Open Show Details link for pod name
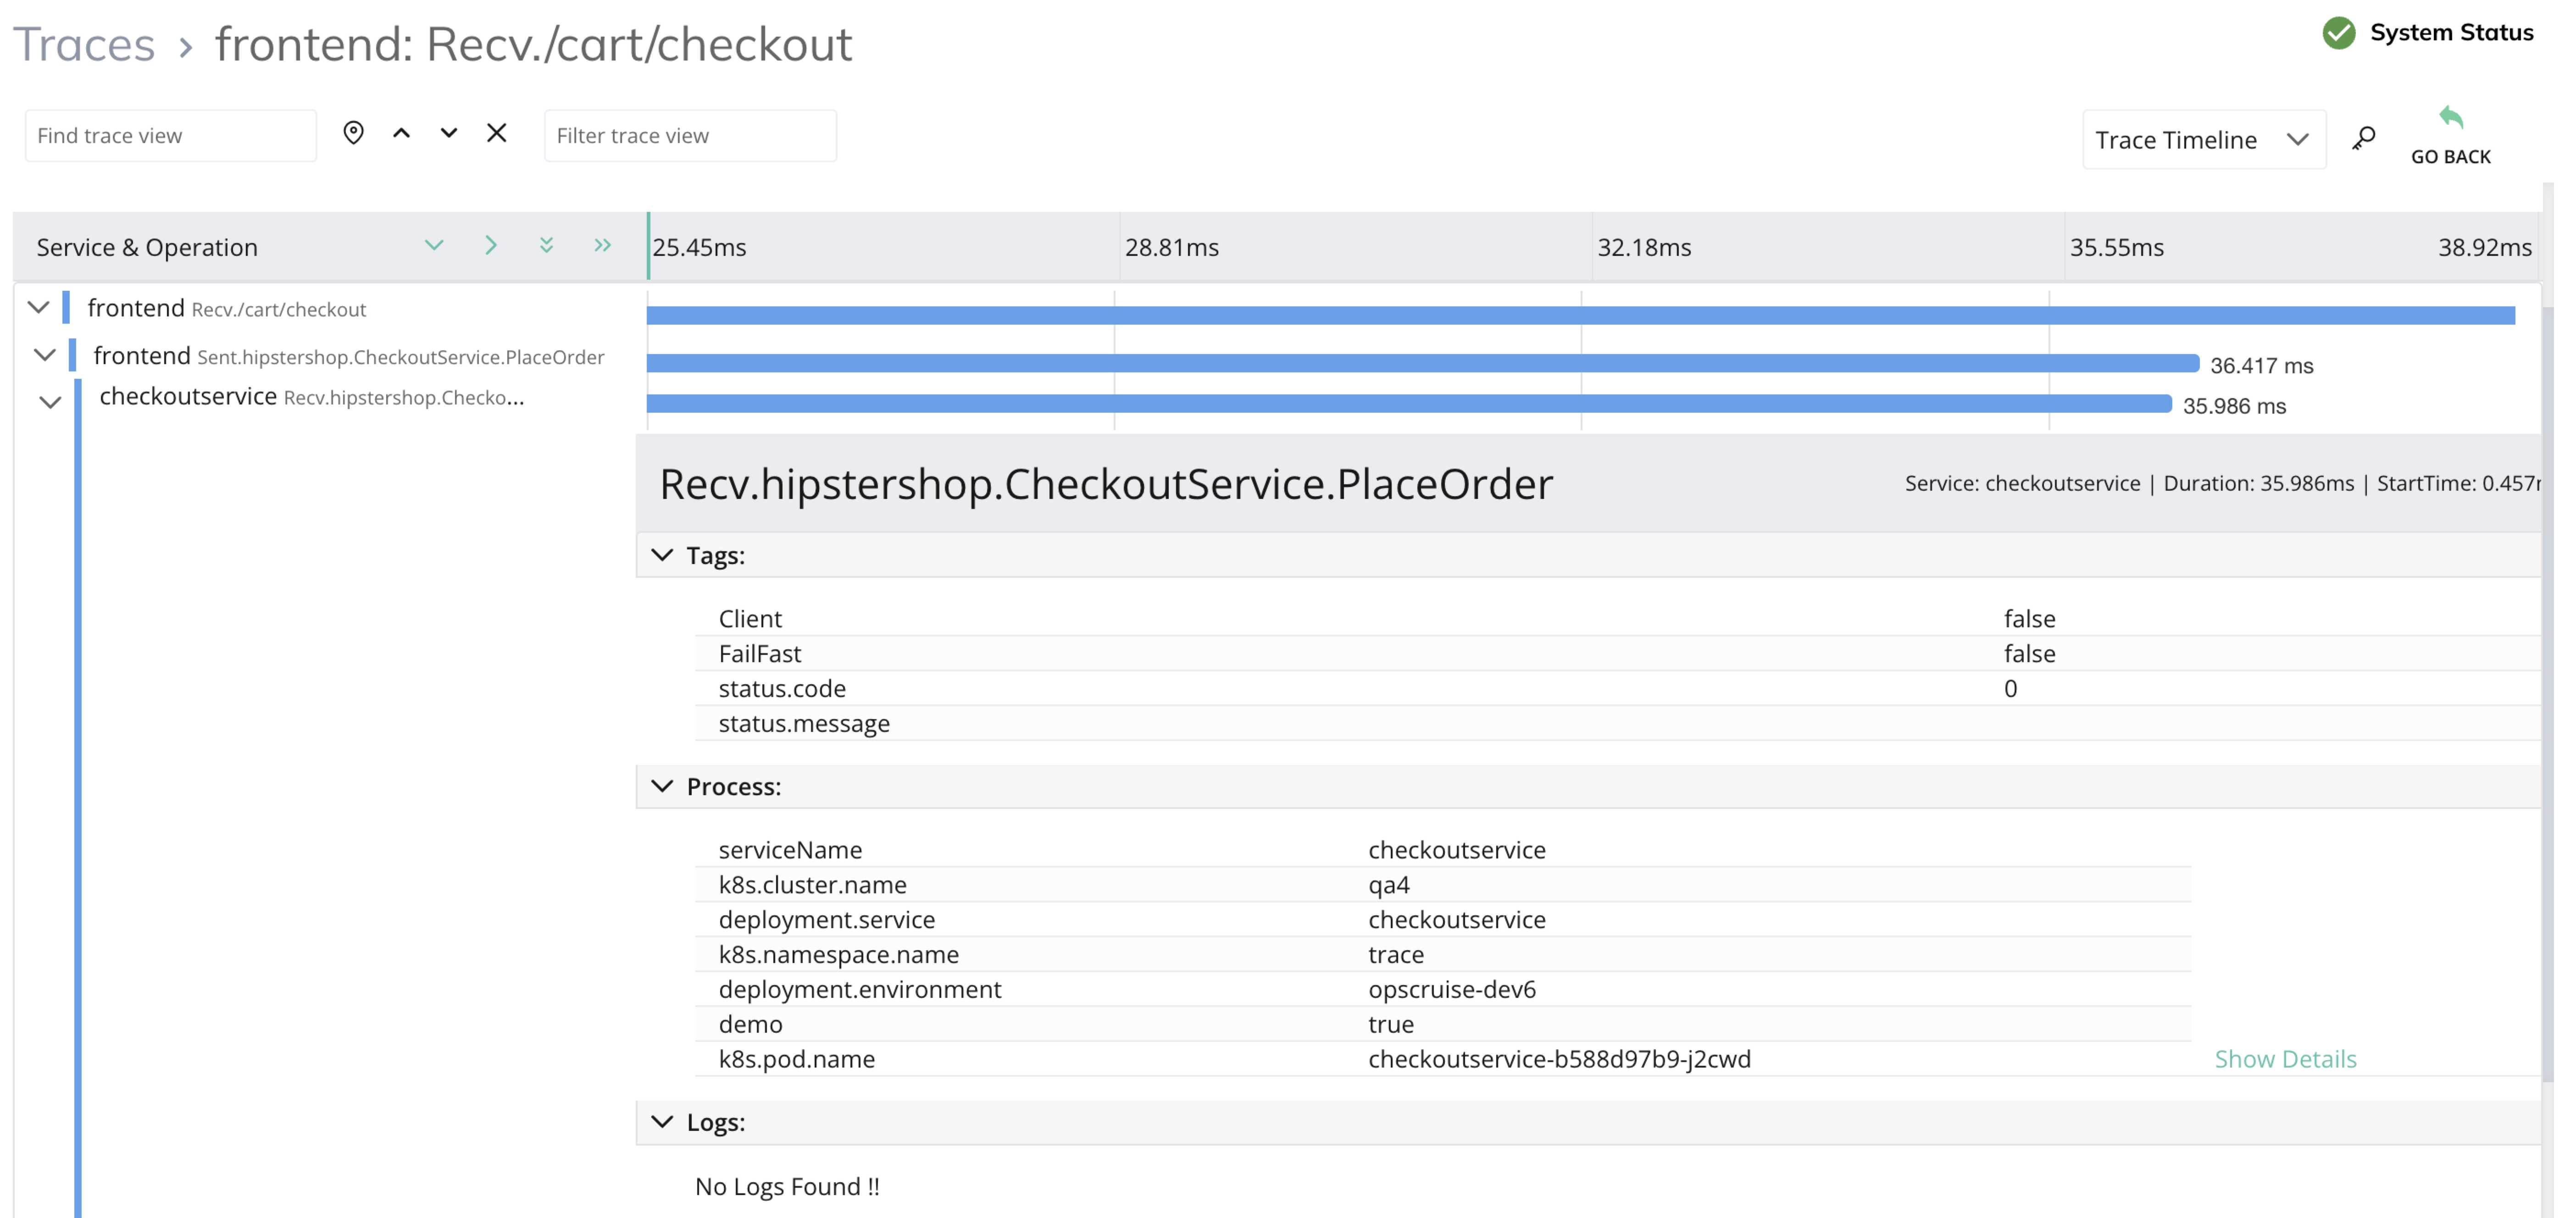This screenshot has height=1218, width=2576. (2285, 1059)
